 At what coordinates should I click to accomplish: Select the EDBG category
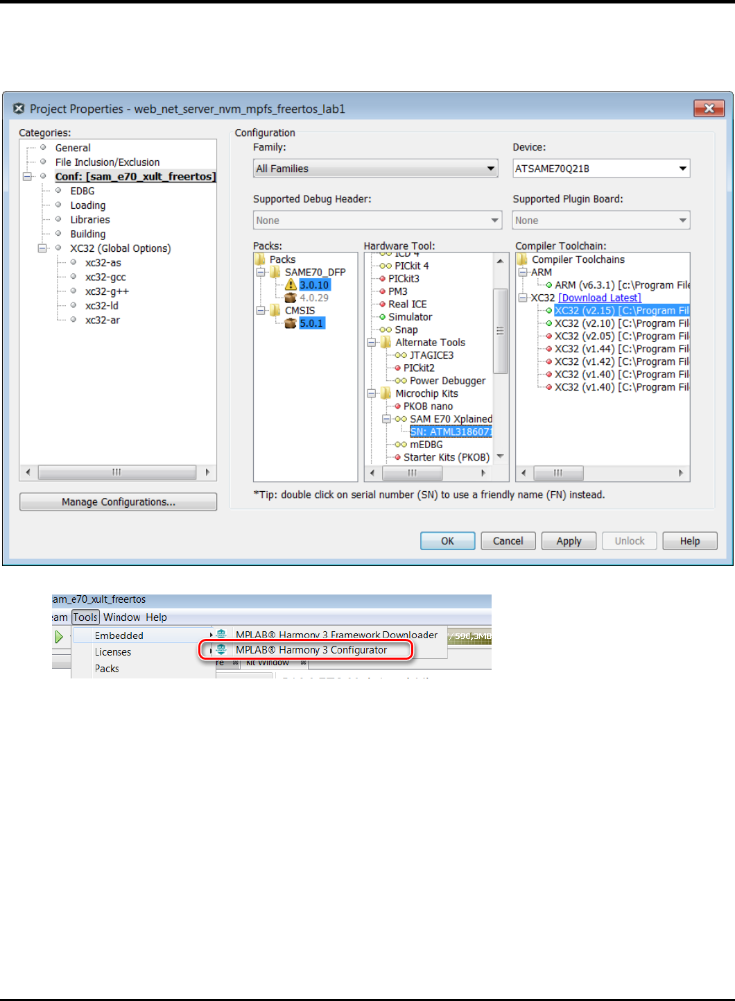click(x=83, y=191)
